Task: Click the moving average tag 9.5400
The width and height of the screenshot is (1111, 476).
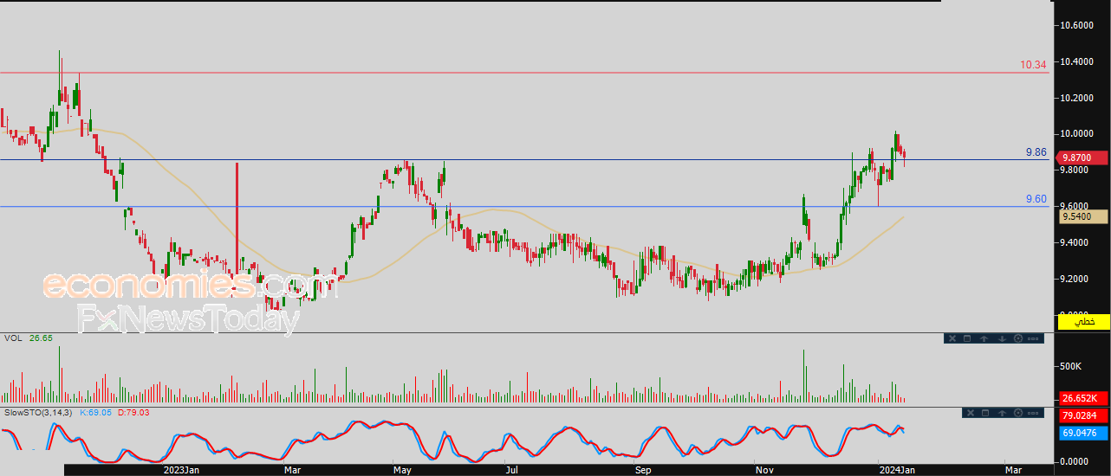Action: [1083, 216]
